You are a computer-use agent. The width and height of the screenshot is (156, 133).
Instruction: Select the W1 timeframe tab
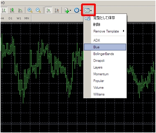coord(19,18)
